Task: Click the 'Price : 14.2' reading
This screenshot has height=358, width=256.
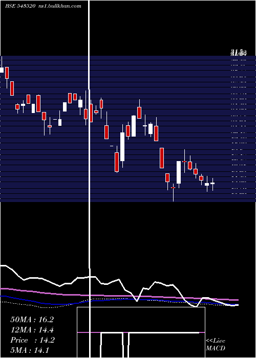Action: pyautogui.click(x=32, y=340)
